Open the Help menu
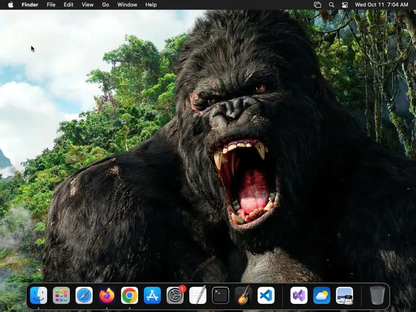This screenshot has width=416, height=312. tap(151, 5)
